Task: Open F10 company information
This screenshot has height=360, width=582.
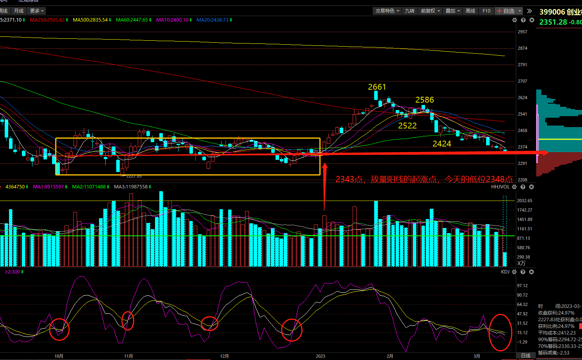Action: tap(487, 11)
